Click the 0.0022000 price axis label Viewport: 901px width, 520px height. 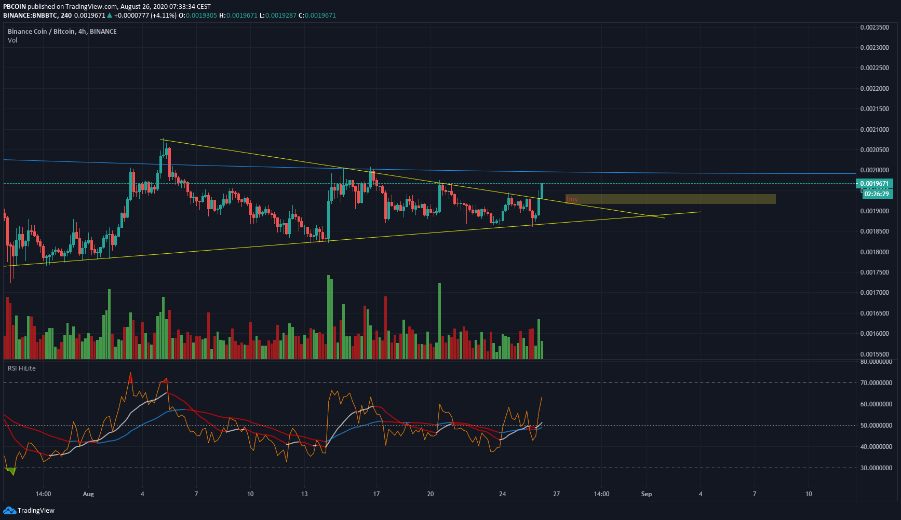[x=875, y=88]
